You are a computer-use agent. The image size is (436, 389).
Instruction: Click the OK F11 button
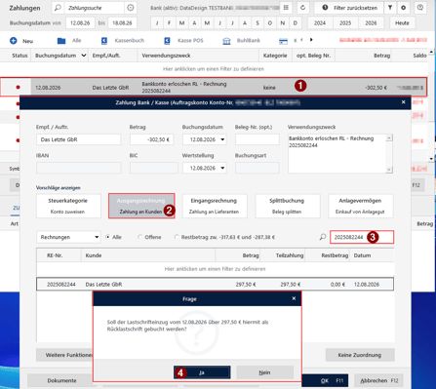[x=326, y=380]
